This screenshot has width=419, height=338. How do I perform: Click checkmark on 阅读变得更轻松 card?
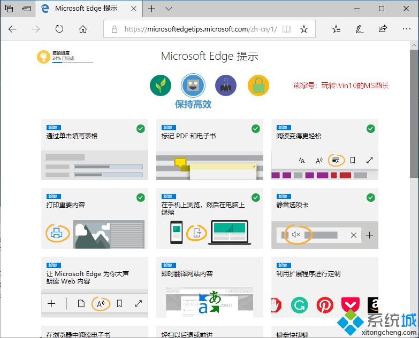coord(371,129)
